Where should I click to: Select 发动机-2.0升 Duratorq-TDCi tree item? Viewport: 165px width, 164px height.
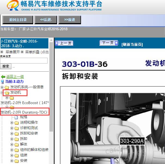24,112
